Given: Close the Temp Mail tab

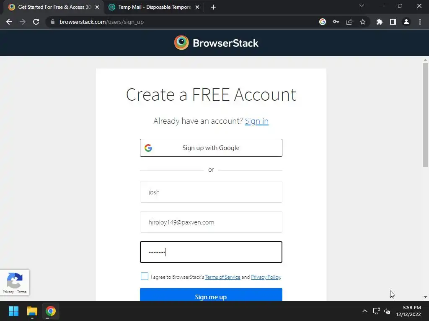Looking at the screenshot, I should coord(197,7).
